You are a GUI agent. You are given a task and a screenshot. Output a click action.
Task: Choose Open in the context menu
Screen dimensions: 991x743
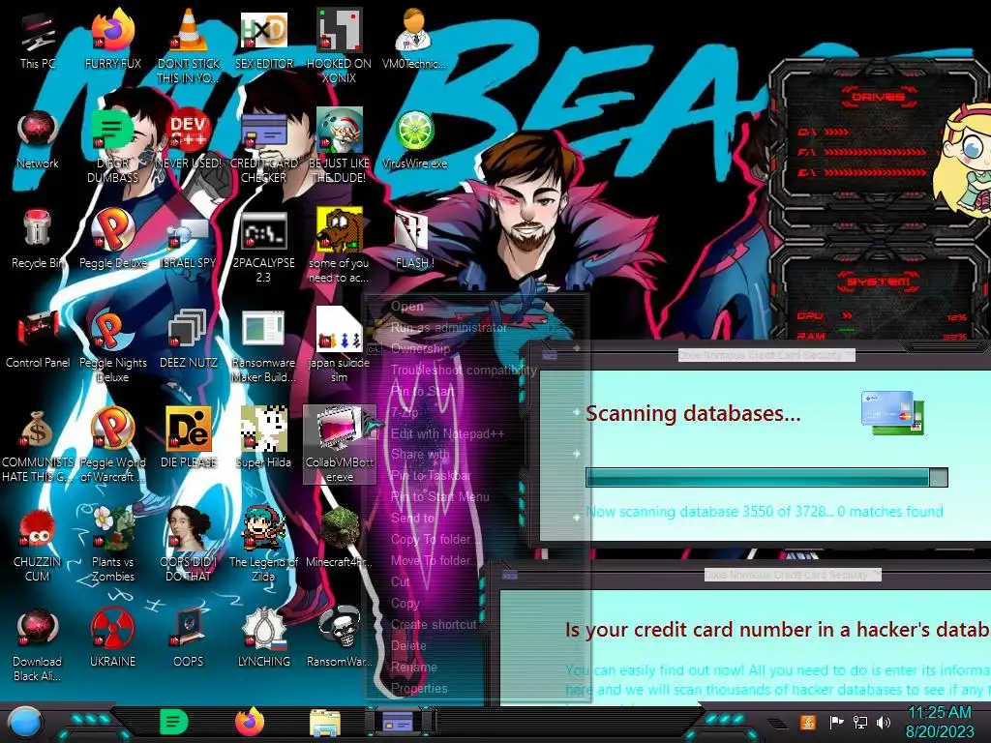pyautogui.click(x=406, y=307)
